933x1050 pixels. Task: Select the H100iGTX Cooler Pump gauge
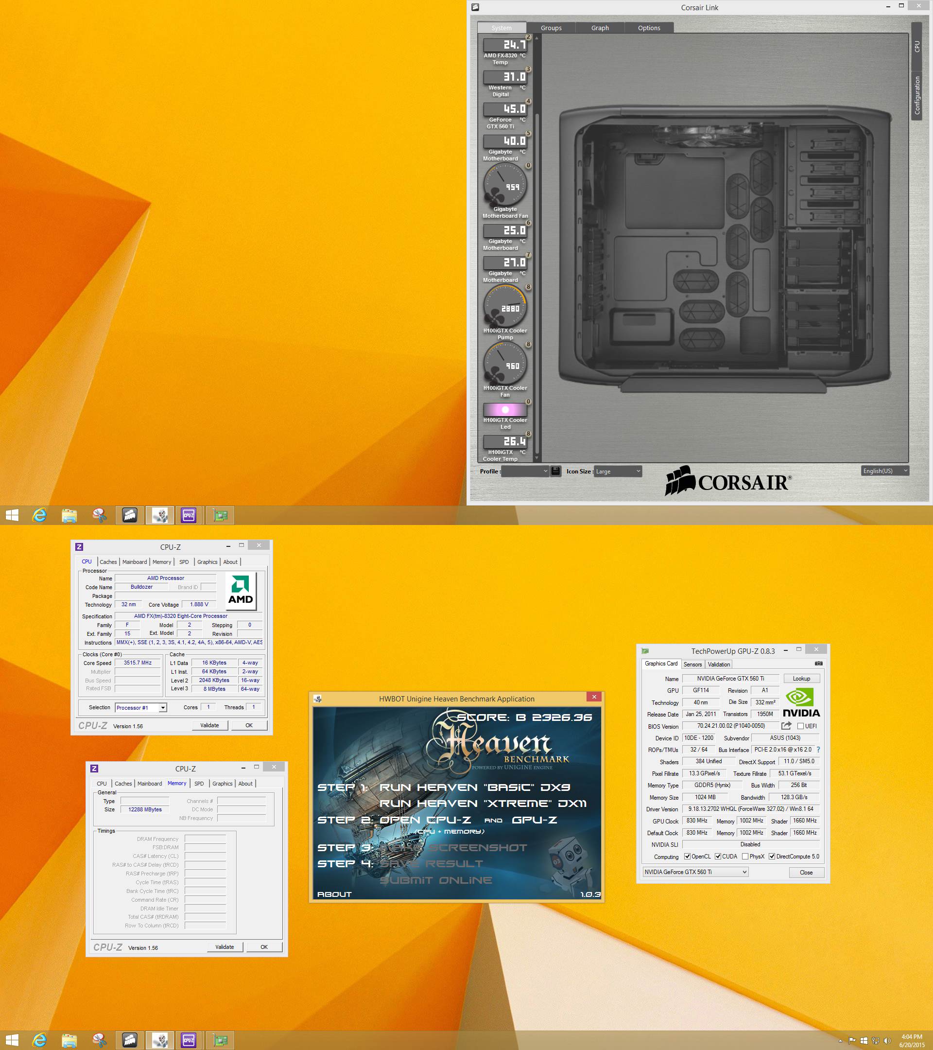505,313
